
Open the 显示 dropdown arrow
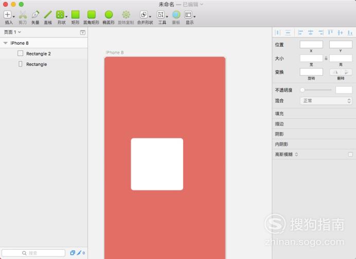click(194, 16)
